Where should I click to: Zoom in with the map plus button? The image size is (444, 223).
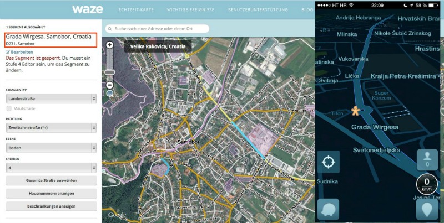point(109,45)
